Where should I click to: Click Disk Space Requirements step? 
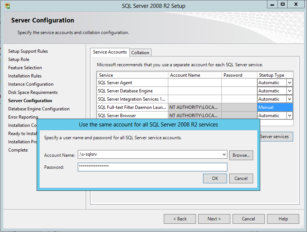(33, 92)
